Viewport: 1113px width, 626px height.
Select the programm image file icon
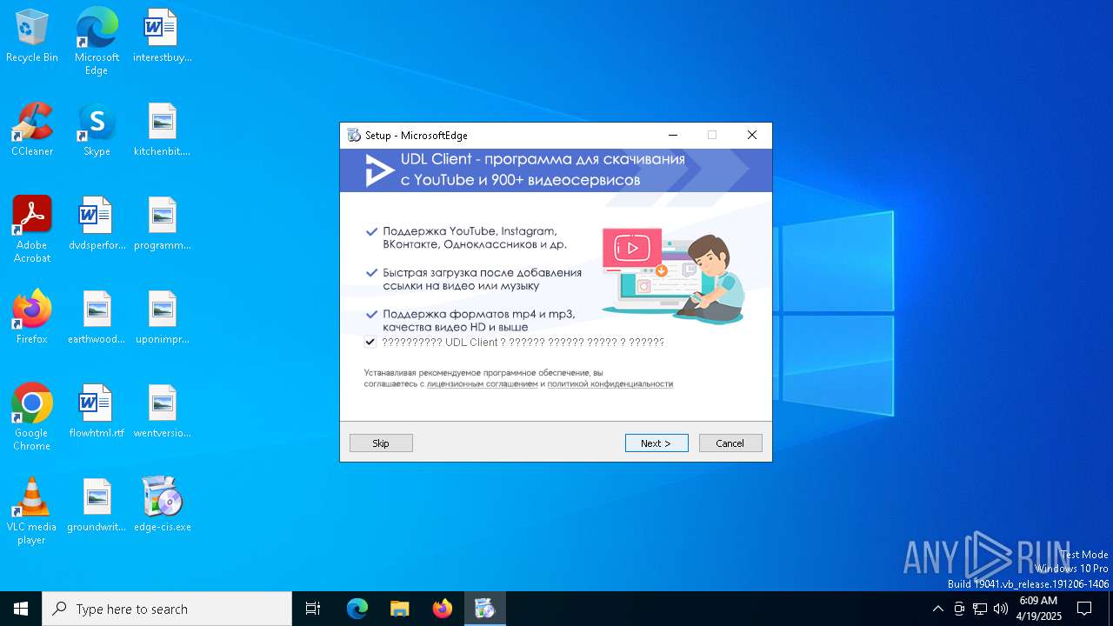coord(162,224)
